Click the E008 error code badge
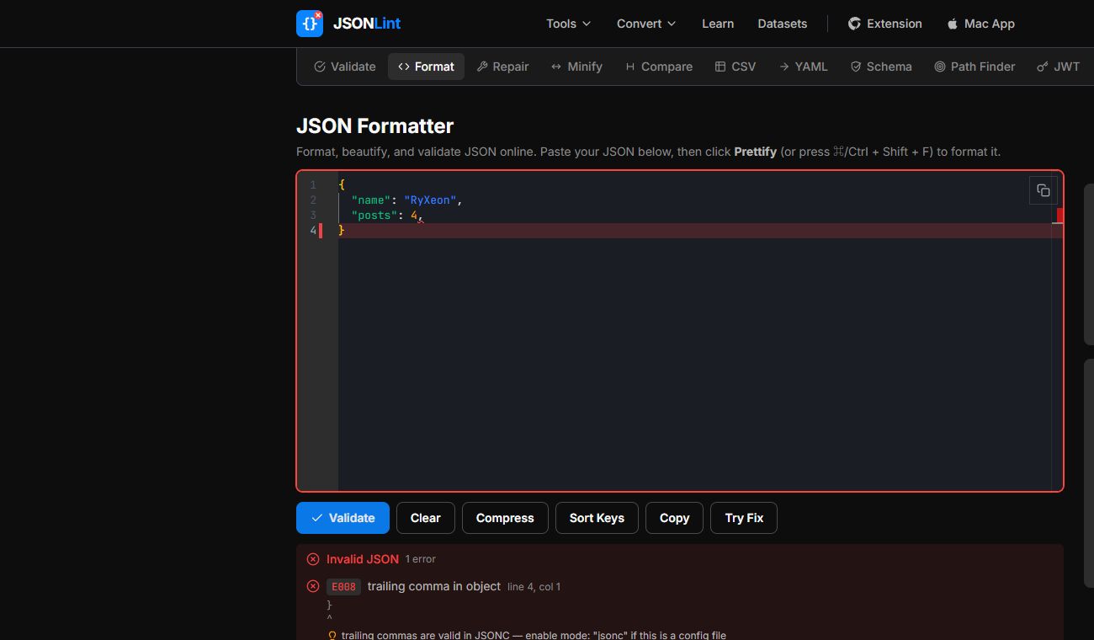The image size is (1094, 640). 343,587
